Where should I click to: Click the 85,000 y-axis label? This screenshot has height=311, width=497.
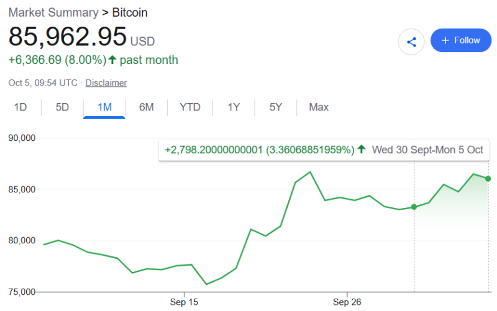22,189
